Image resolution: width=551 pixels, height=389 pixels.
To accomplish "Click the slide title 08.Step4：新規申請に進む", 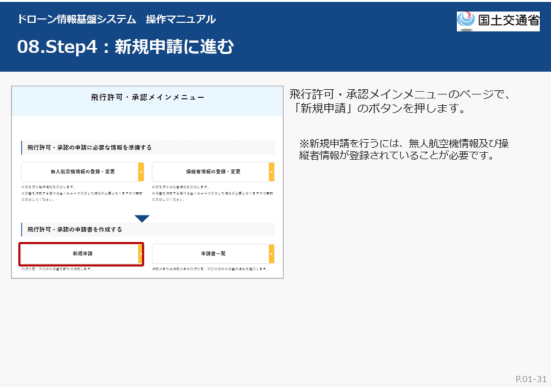I will click(125, 47).
